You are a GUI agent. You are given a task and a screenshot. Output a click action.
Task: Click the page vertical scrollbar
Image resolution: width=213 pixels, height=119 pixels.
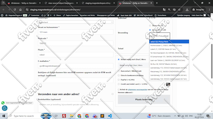coord(212,61)
